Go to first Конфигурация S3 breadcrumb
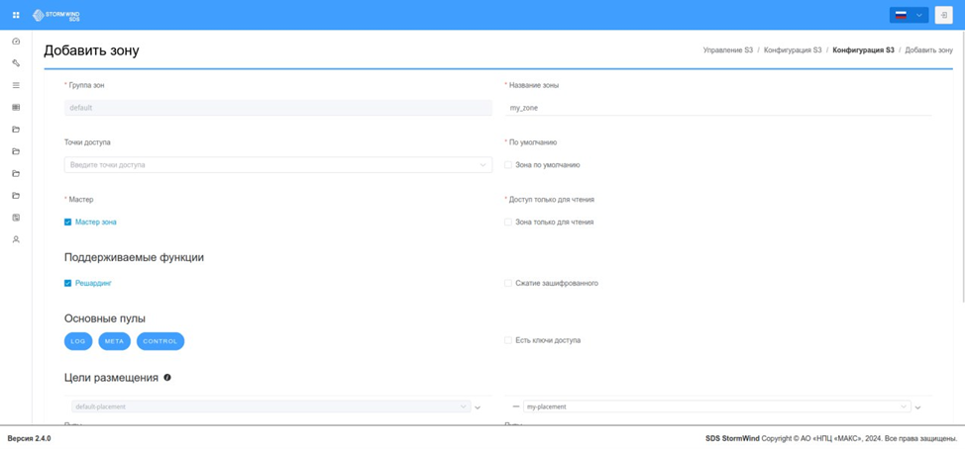 (x=793, y=50)
